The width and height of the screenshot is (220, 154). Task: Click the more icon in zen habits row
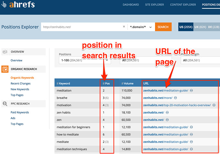(x=167, y=113)
